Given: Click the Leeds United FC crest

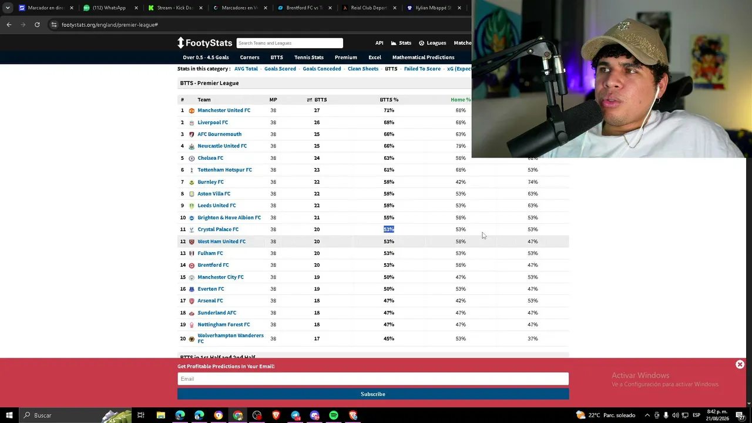Looking at the screenshot, I should click(192, 206).
